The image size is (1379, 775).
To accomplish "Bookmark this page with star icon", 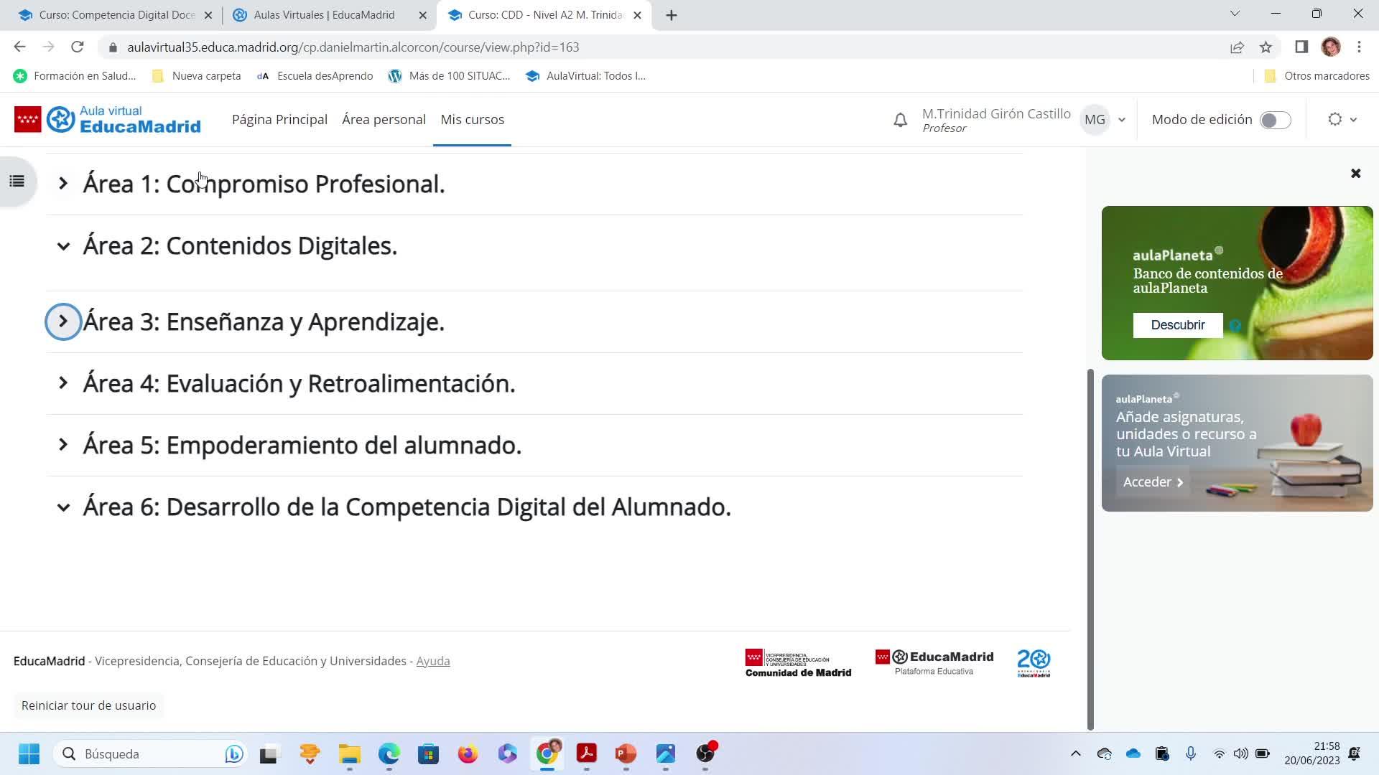I will point(1266,47).
